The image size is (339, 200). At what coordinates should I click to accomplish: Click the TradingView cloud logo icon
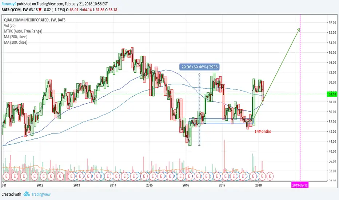[27, 194]
